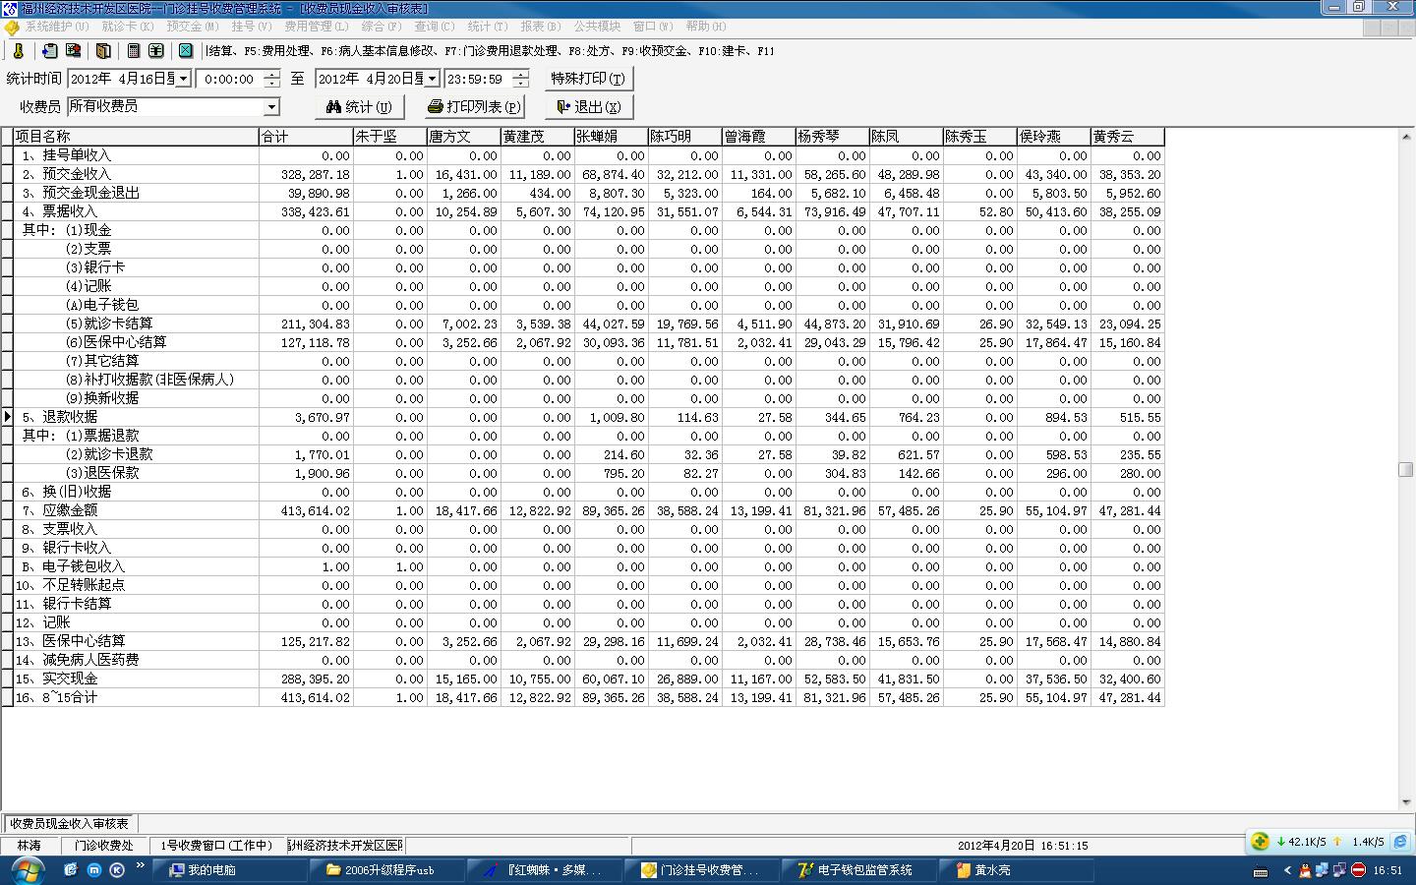Click the 退出(X) exit button
The image size is (1416, 885).
pos(589,106)
